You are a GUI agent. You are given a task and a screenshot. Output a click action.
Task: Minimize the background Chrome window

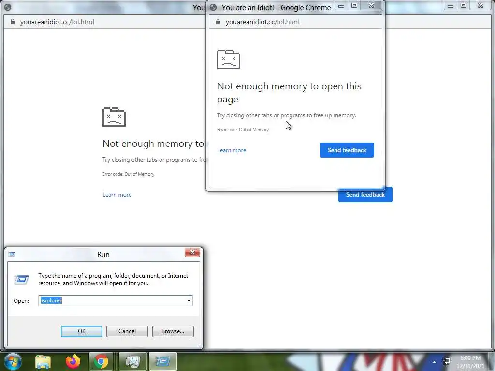click(x=451, y=6)
